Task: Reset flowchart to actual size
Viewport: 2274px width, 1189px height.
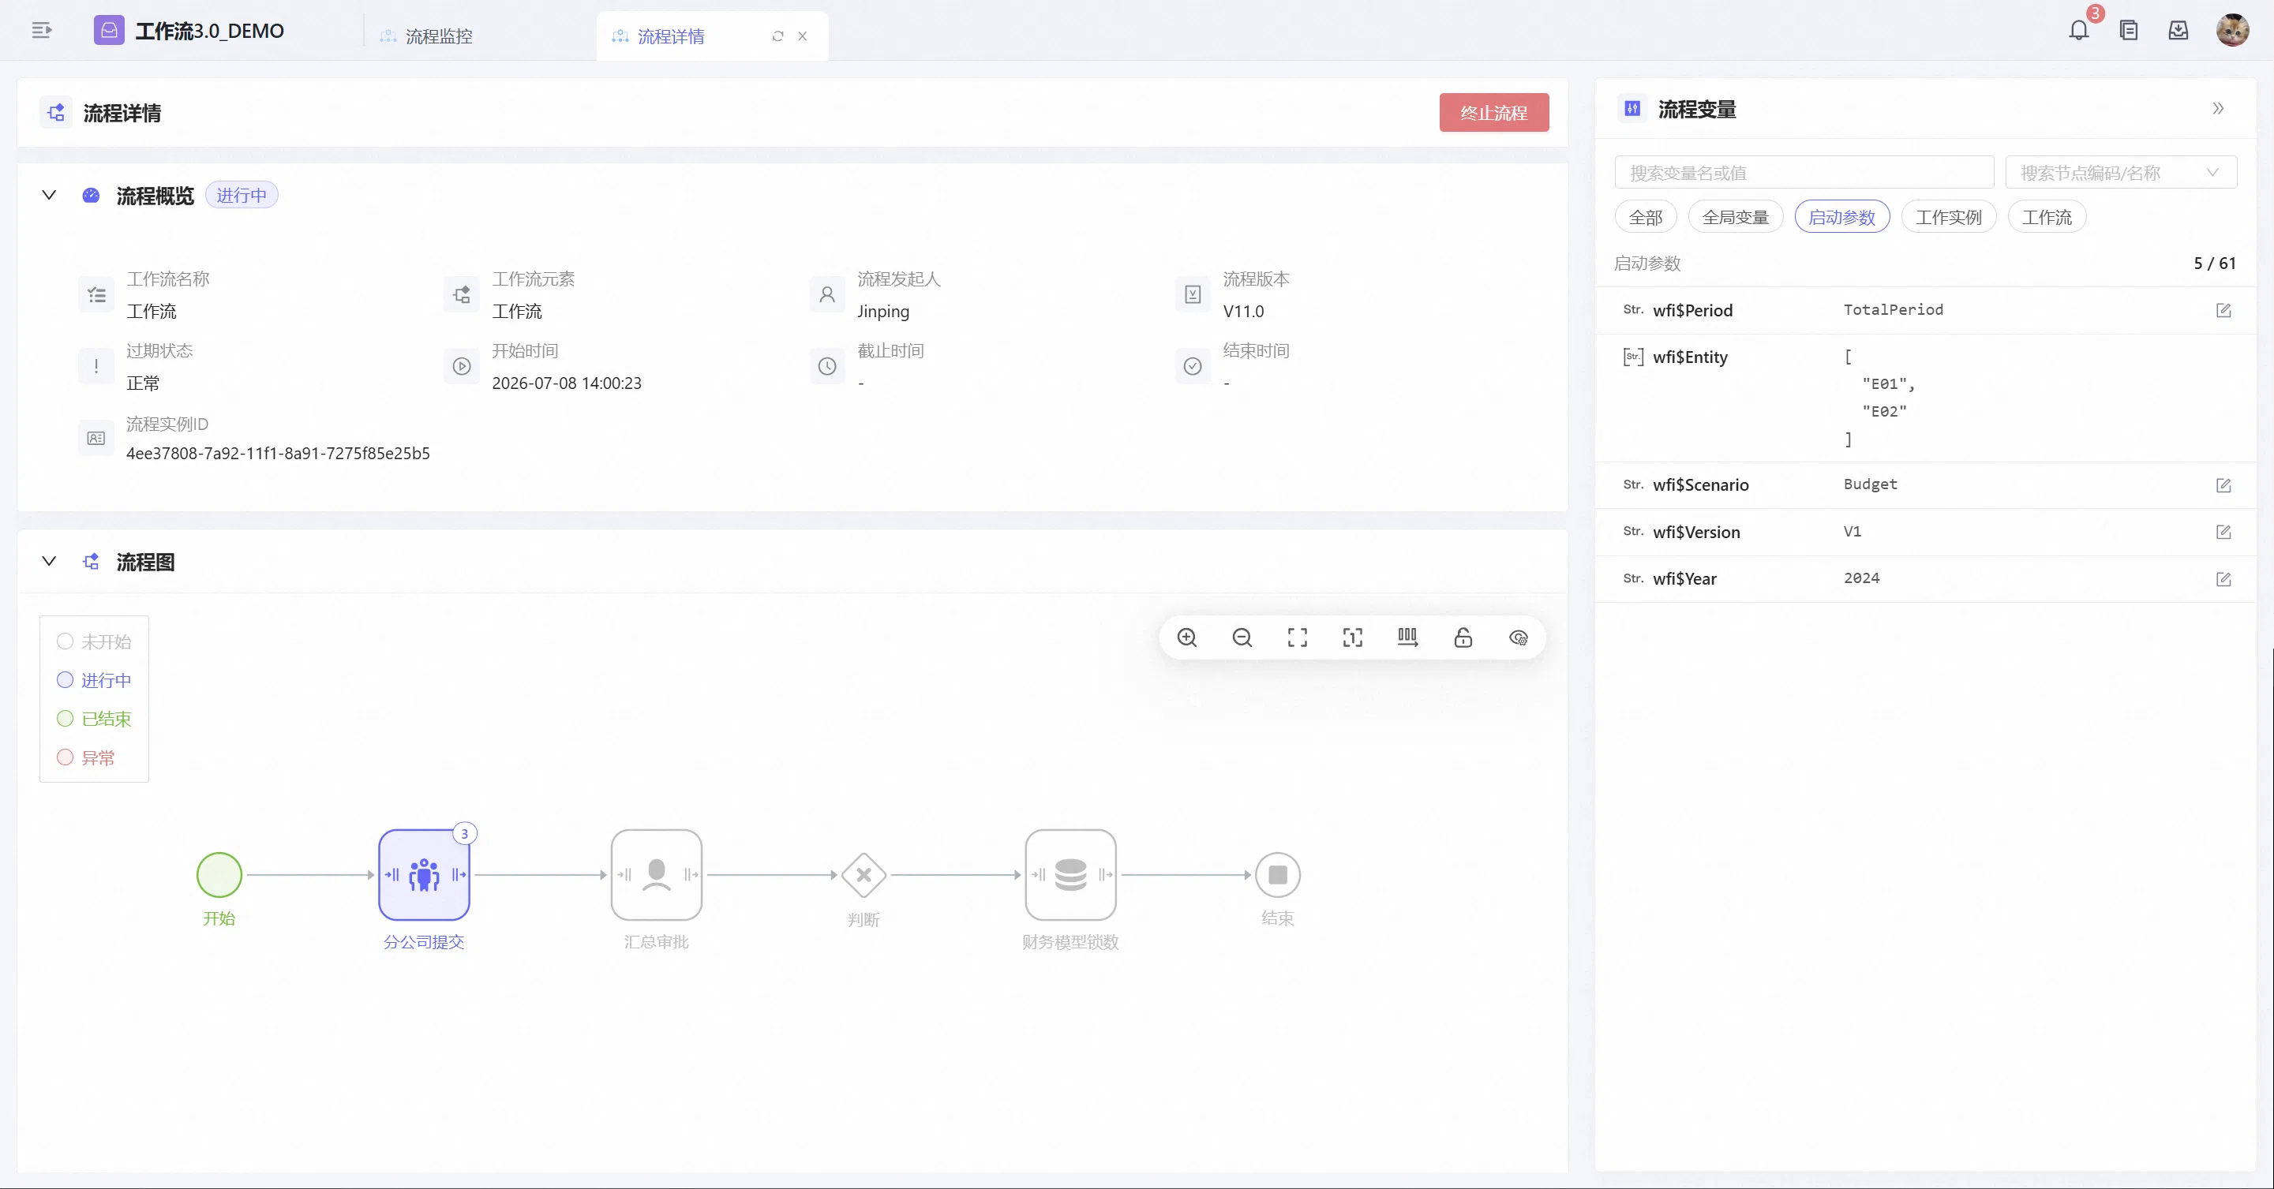Action: [1352, 637]
